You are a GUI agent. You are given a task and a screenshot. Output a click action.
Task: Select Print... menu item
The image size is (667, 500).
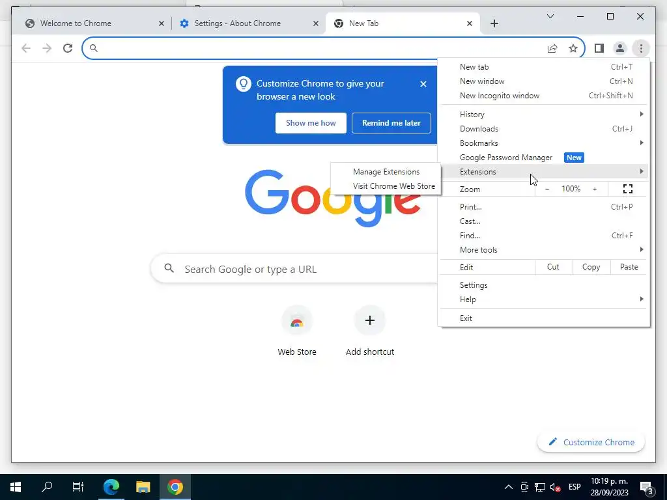pos(544,207)
